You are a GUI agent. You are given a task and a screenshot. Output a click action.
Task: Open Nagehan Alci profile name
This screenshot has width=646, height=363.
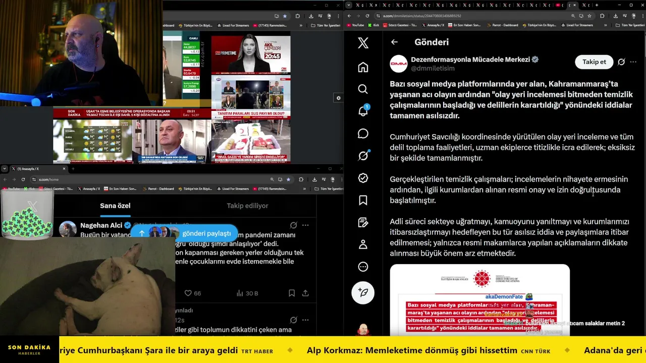101,225
